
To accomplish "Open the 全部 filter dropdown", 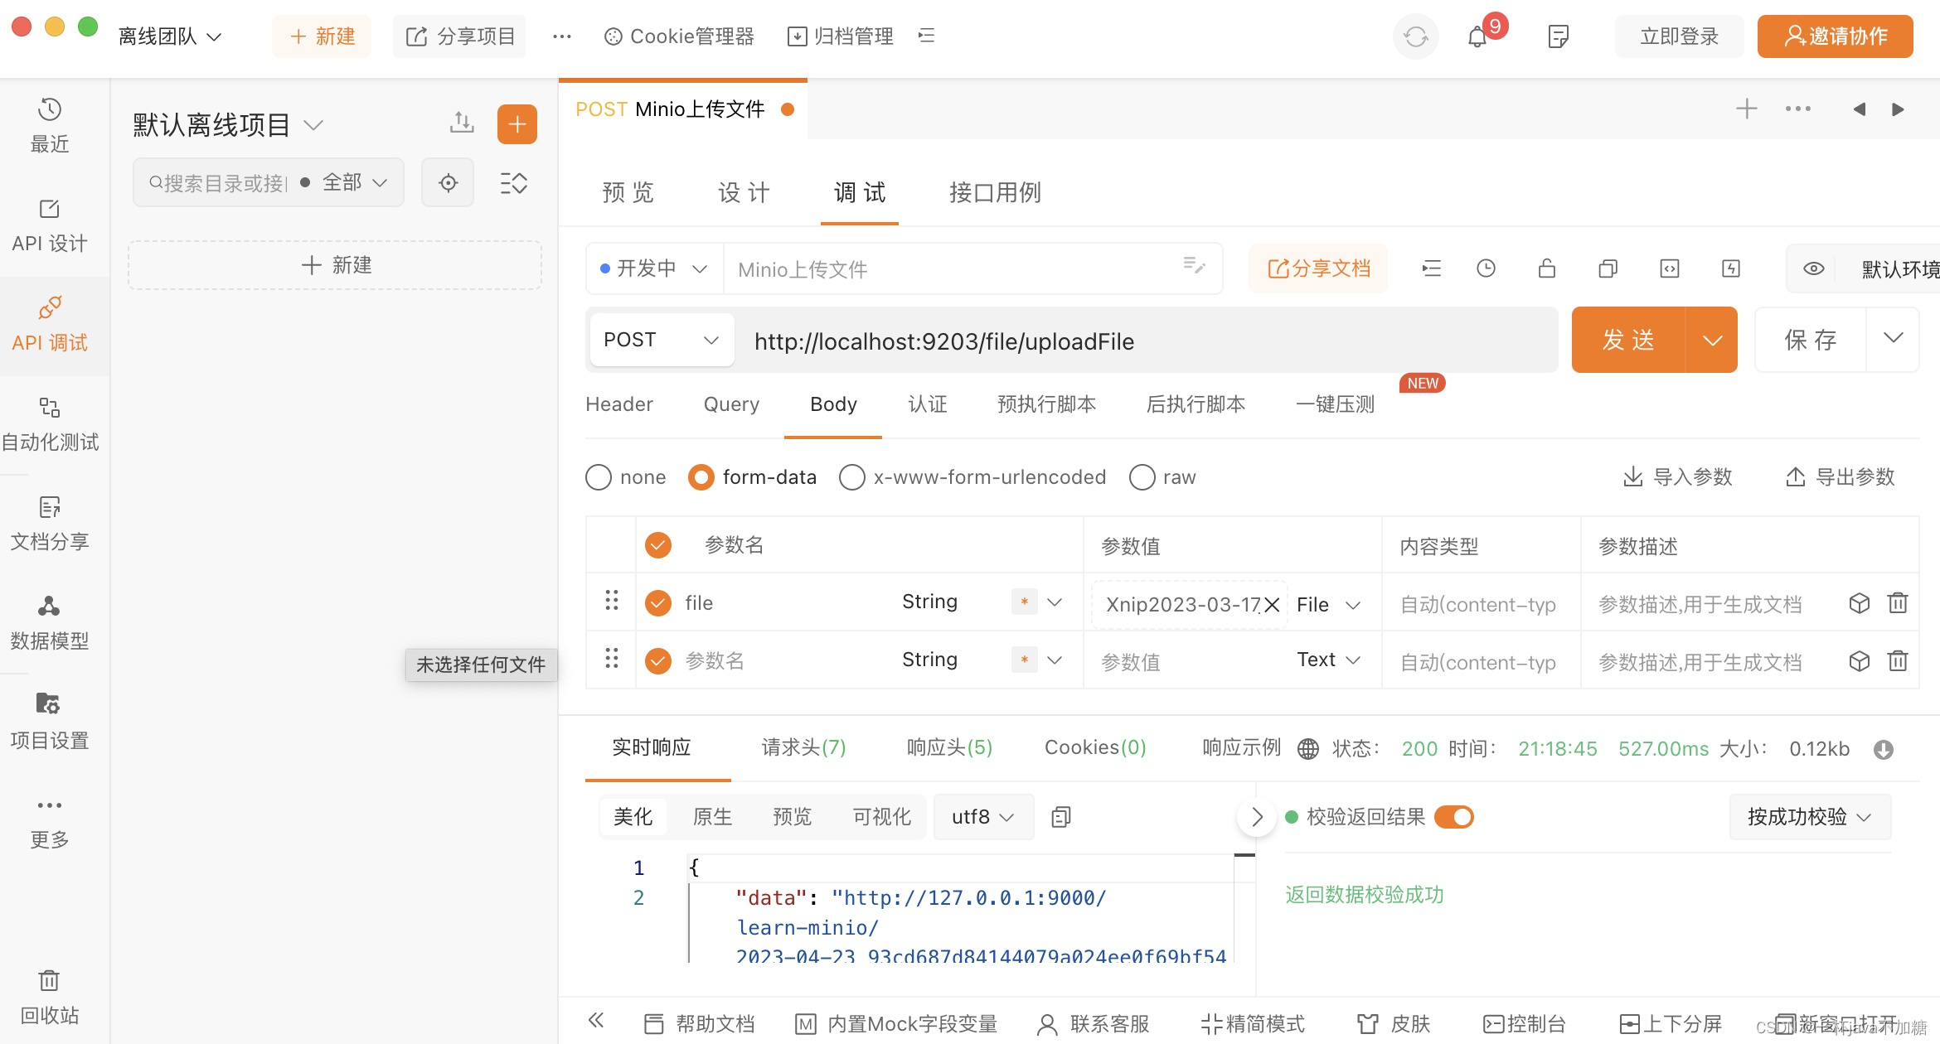I will [x=355, y=182].
